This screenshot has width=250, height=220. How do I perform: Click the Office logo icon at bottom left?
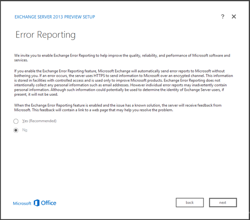(37, 203)
